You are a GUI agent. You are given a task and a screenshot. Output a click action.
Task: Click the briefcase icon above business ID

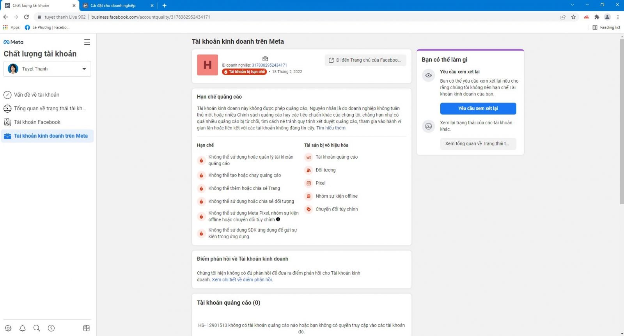pos(265,59)
